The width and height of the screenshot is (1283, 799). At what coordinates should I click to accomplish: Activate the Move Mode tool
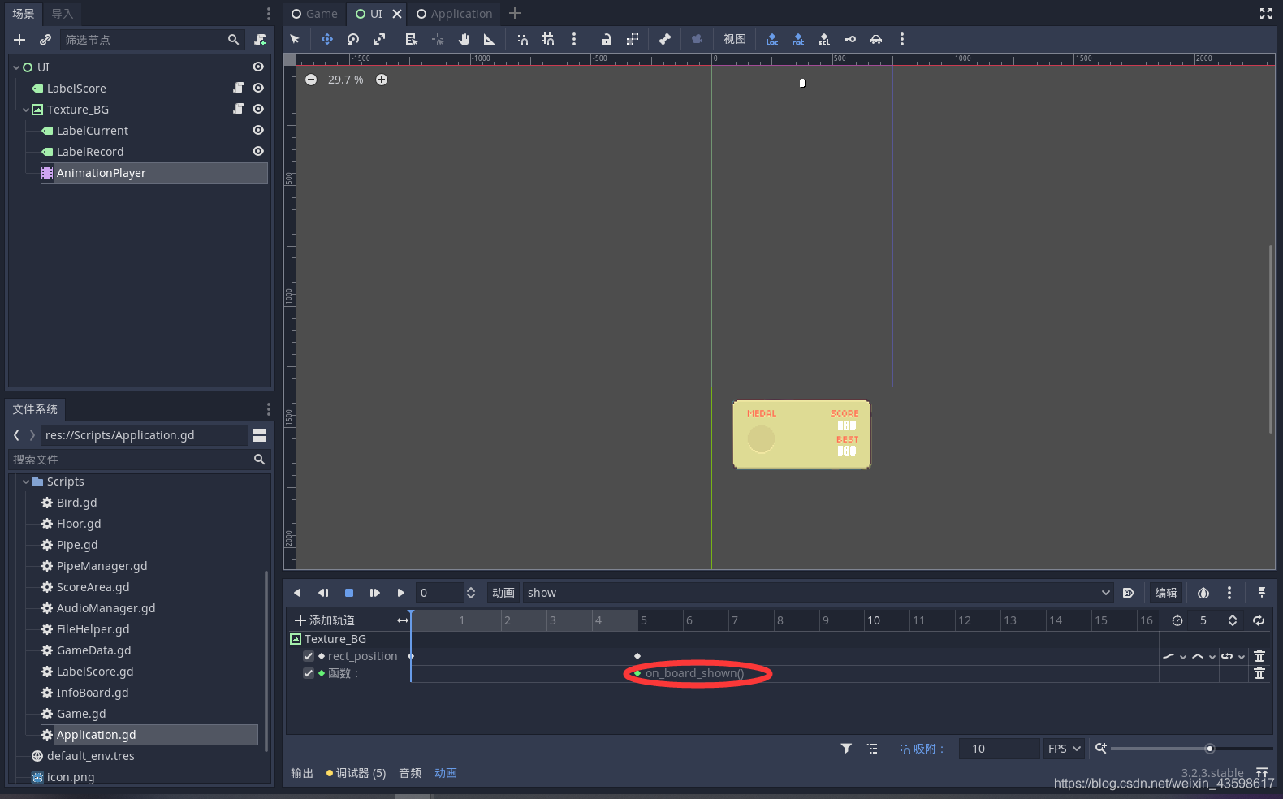tap(326, 39)
